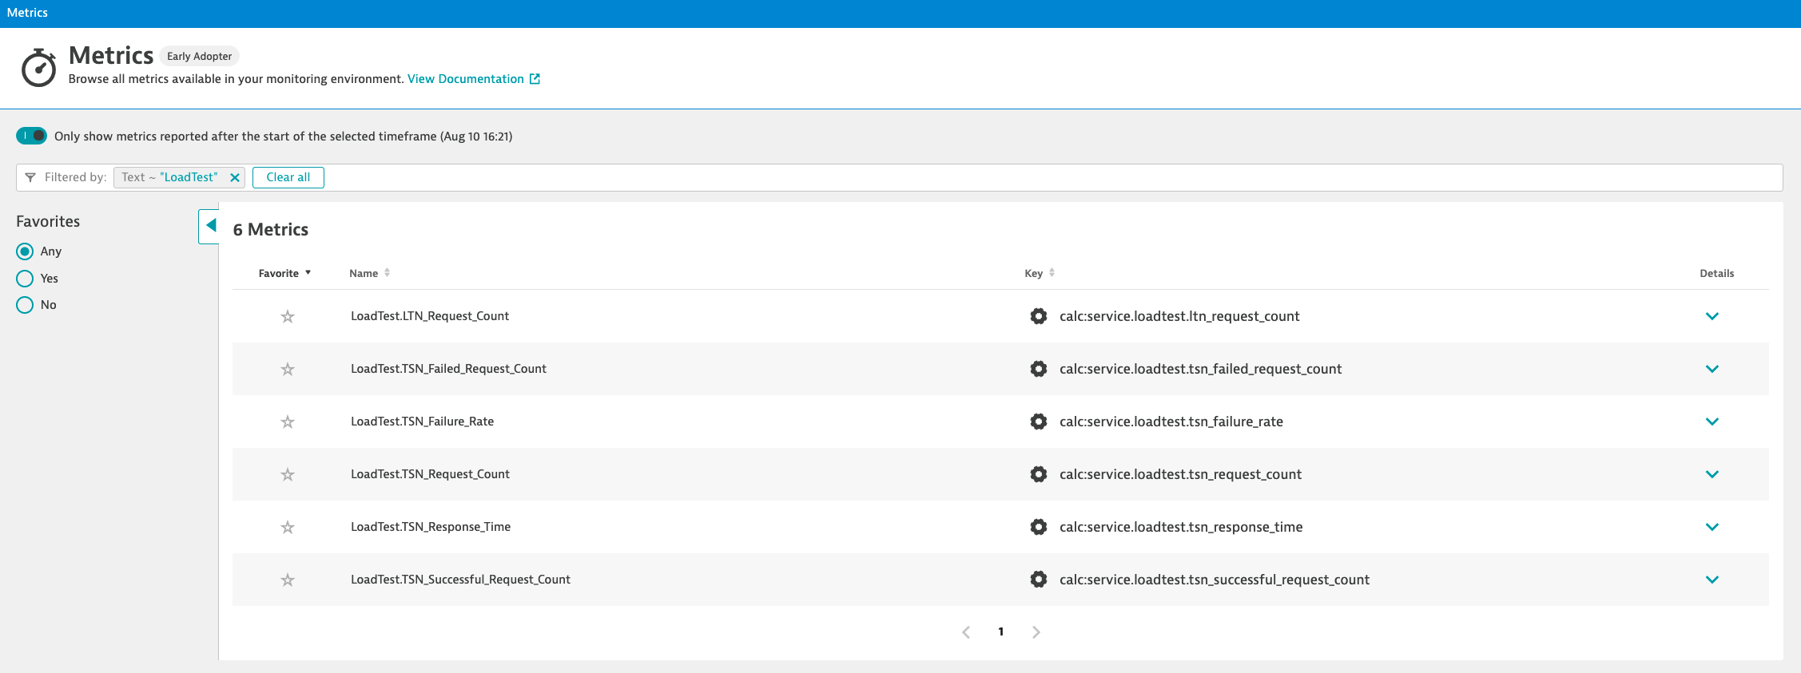Image resolution: width=1801 pixels, height=673 pixels.
Task: Star the LoadTest.TSN_Successful_Request_Count row
Action: coord(288,580)
